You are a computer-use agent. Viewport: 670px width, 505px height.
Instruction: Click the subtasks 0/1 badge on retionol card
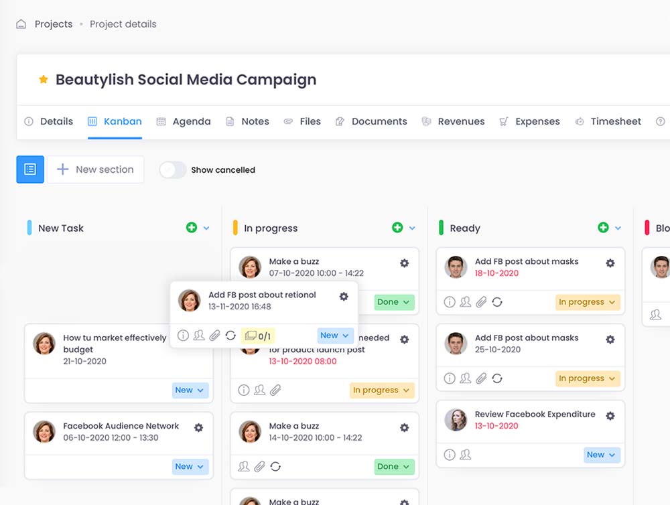[x=258, y=336]
